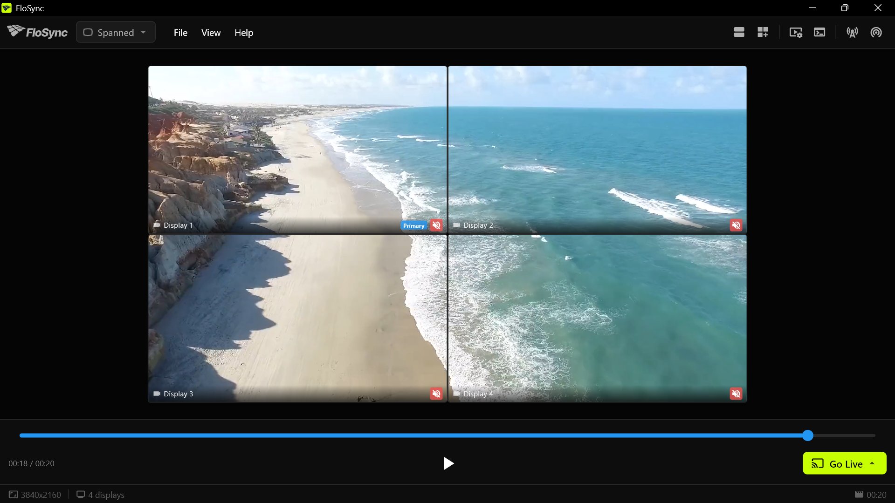
Task: Open the command console terminal icon
Action: coord(819,32)
